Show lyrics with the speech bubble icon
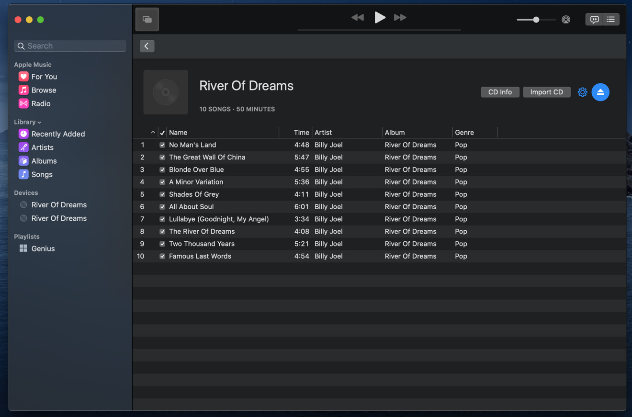 click(594, 20)
